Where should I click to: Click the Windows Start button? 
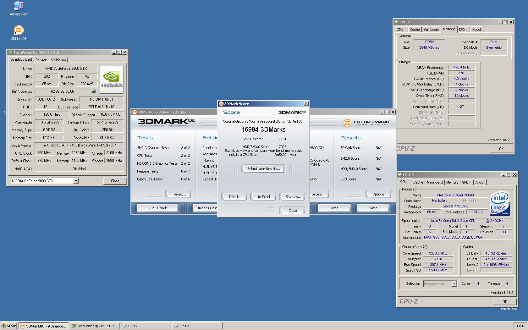point(9,326)
